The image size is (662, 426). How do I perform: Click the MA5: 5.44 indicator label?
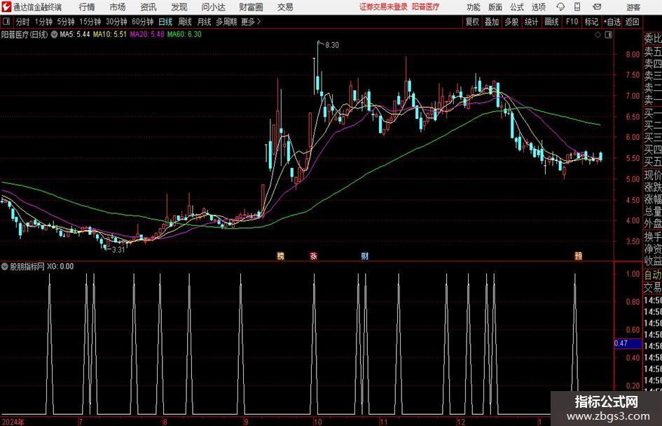pyautogui.click(x=75, y=34)
